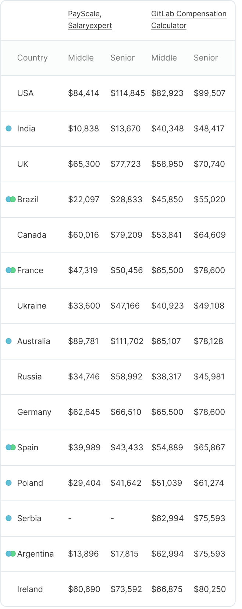Open the GitLab Compensation Calculator link

click(188, 20)
